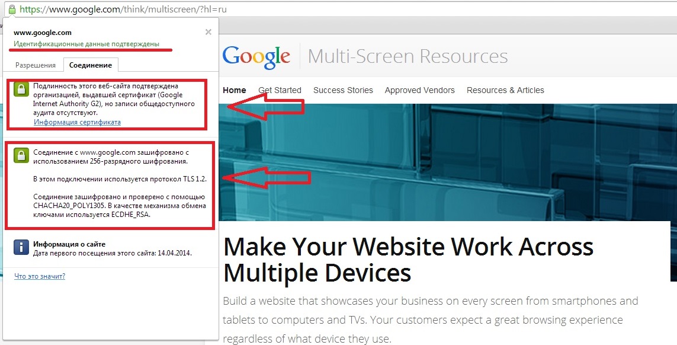This screenshot has height=345, width=677.
Task: Go to the Home navigation item
Action: 234,90
